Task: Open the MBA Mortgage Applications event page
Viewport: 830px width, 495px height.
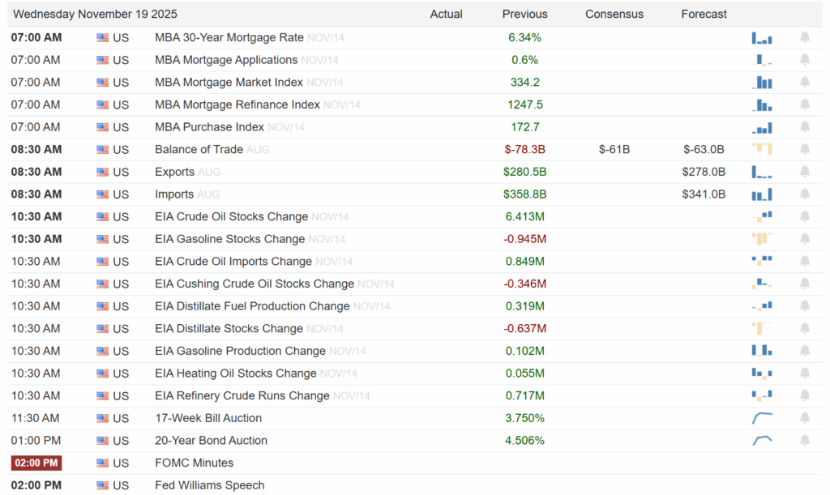Action: coord(226,60)
